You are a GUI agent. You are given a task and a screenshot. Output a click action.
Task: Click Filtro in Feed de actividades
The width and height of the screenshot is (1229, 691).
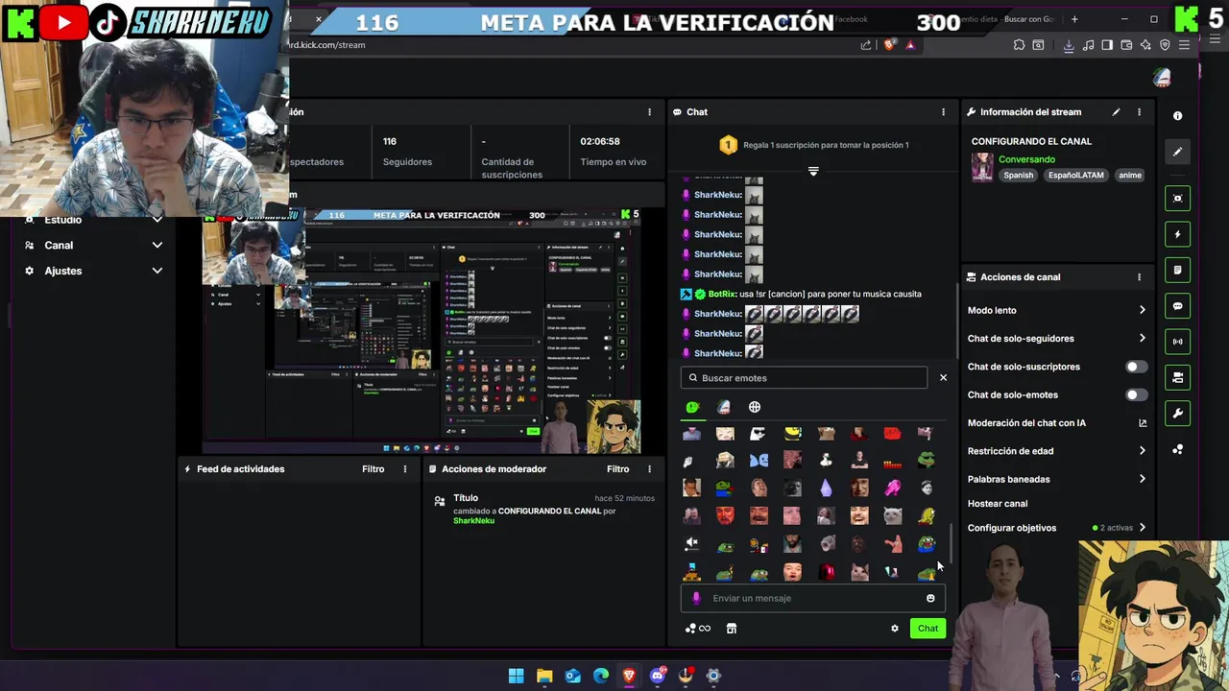point(373,469)
